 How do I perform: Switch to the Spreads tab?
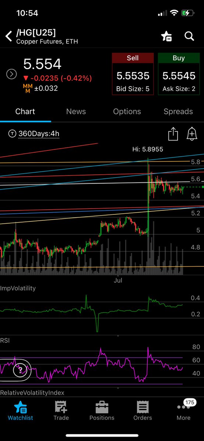(x=178, y=112)
